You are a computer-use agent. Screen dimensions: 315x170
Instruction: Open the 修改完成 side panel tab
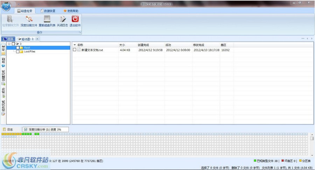3,108
